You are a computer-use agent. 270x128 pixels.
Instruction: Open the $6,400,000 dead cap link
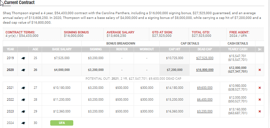point(205,100)
